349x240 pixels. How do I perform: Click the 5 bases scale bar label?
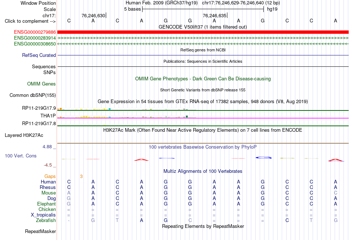(x=132, y=9)
